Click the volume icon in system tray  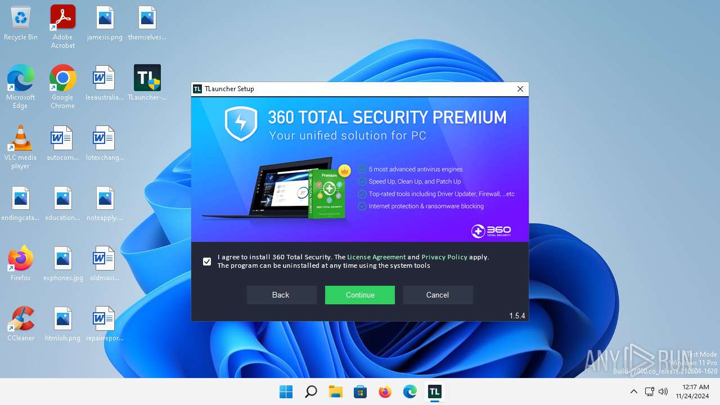[663, 391]
